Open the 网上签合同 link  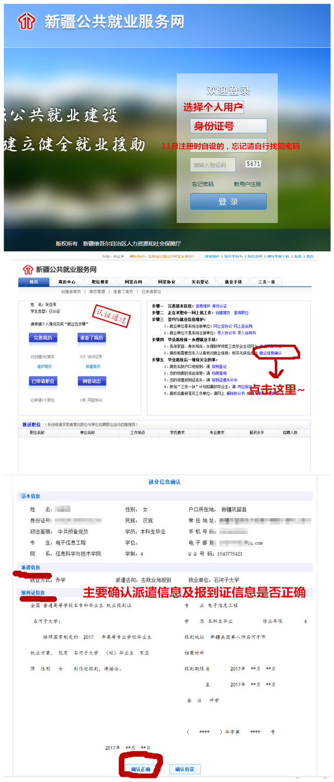pos(244,326)
